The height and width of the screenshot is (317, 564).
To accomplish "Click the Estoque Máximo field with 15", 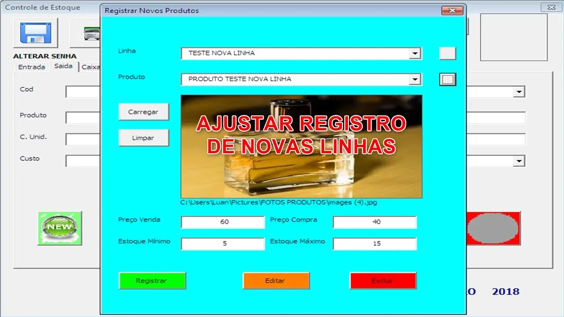I will [375, 243].
